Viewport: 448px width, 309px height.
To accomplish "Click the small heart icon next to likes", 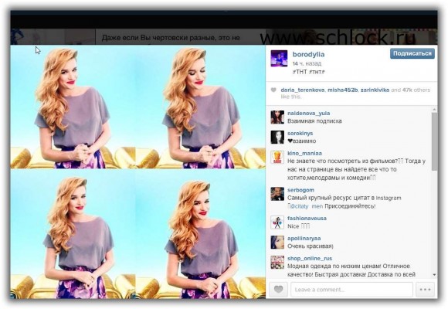I will [x=273, y=90].
